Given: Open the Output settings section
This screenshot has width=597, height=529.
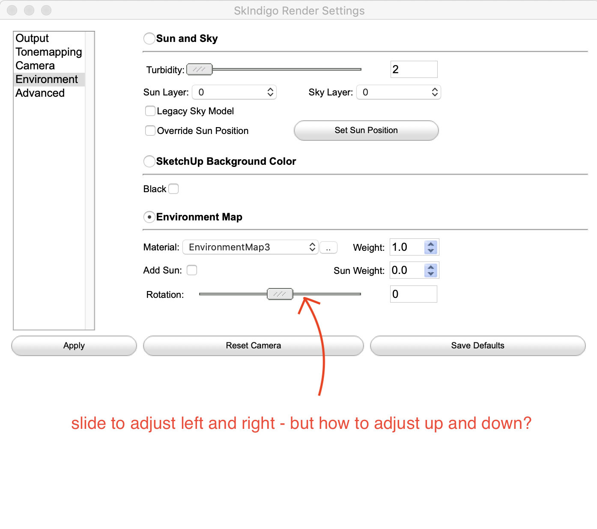Looking at the screenshot, I should pos(32,39).
